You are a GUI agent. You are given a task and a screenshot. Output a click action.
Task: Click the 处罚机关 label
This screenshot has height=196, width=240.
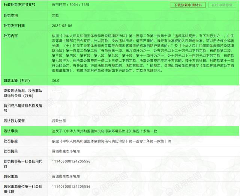click(11, 151)
